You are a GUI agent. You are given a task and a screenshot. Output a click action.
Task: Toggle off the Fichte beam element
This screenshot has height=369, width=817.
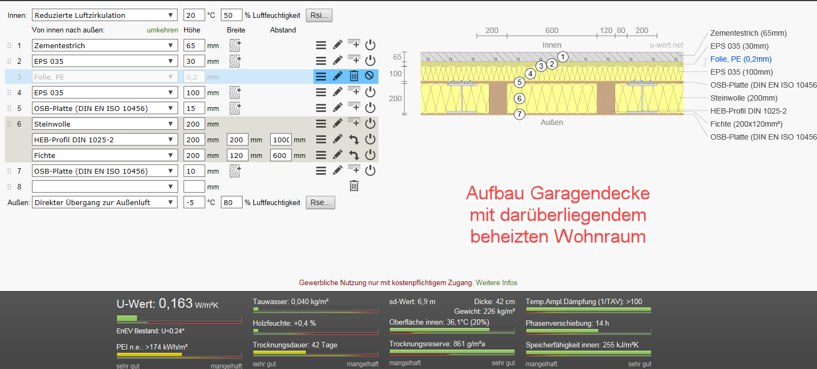(370, 155)
